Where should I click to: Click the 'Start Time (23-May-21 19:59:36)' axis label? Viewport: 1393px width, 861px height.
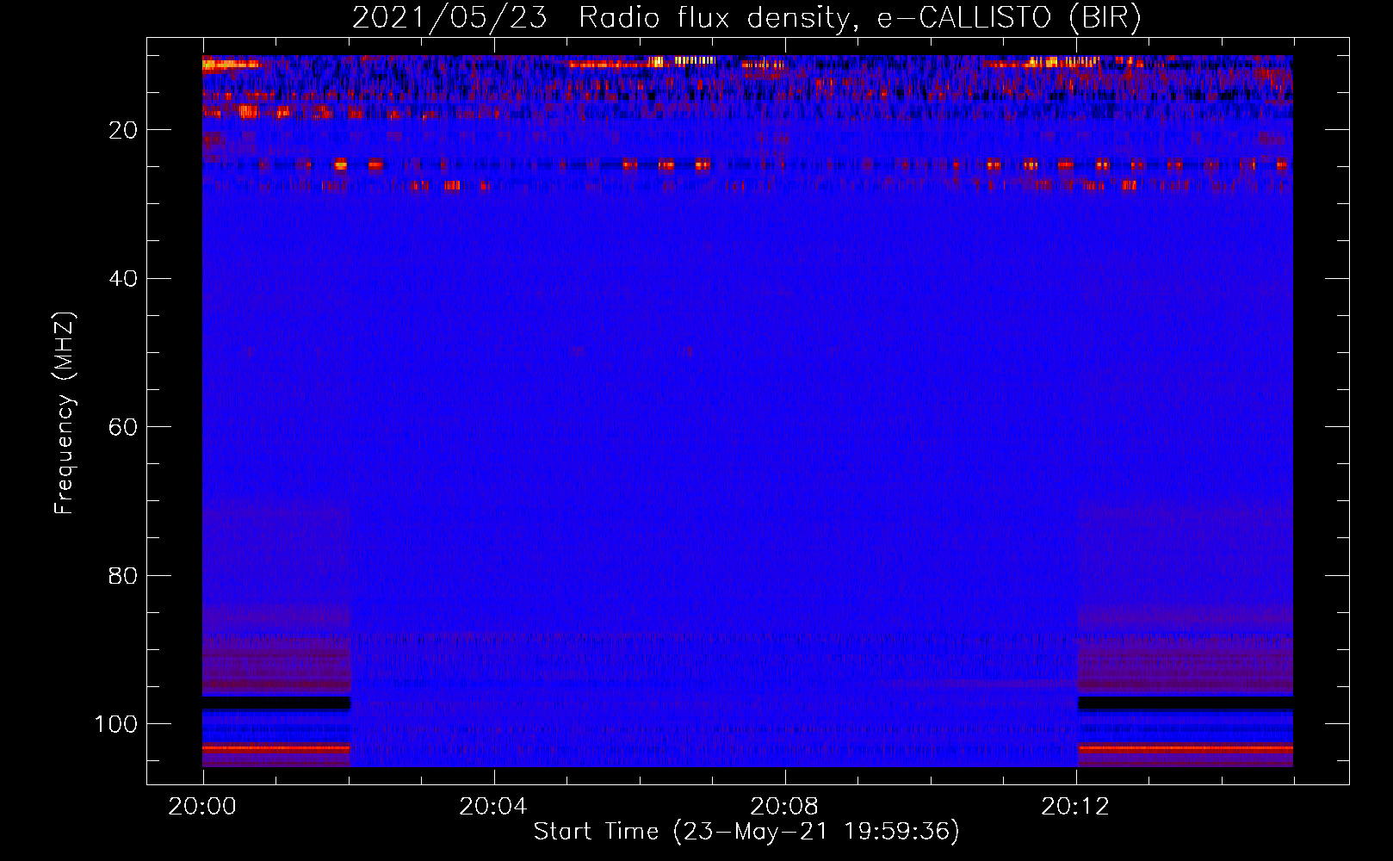pyautogui.click(x=746, y=832)
